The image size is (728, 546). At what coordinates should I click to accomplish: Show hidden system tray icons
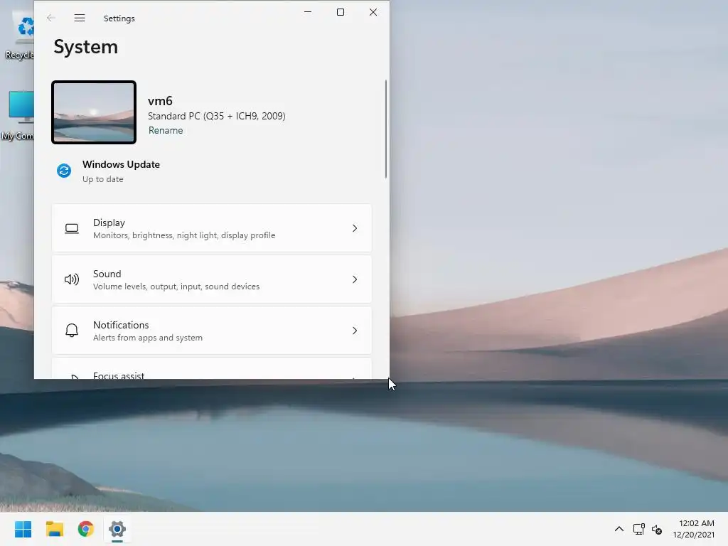pos(619,529)
